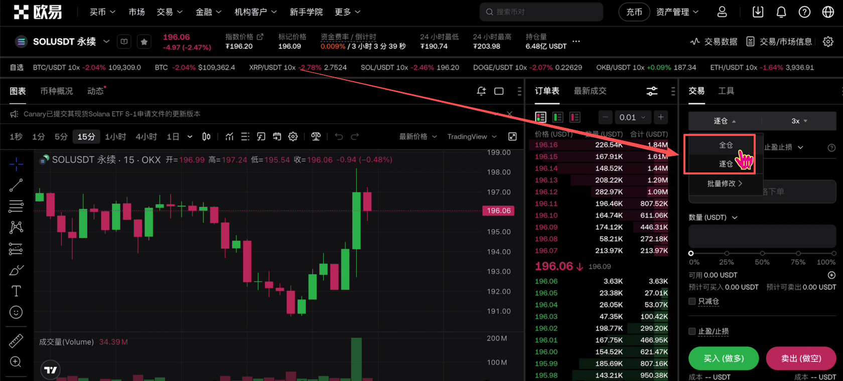Open the indicators icon in chart toolbar
Viewport: 843px width, 381px height.
pos(229,136)
